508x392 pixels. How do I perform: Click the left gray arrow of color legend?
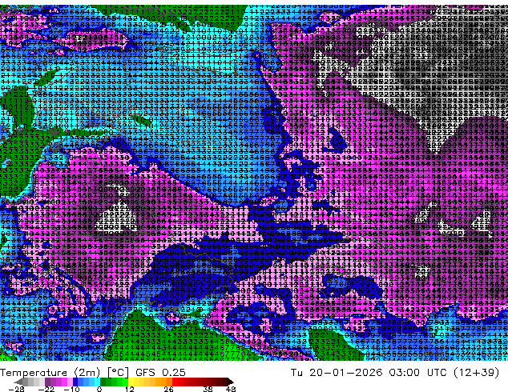[x=18, y=382]
